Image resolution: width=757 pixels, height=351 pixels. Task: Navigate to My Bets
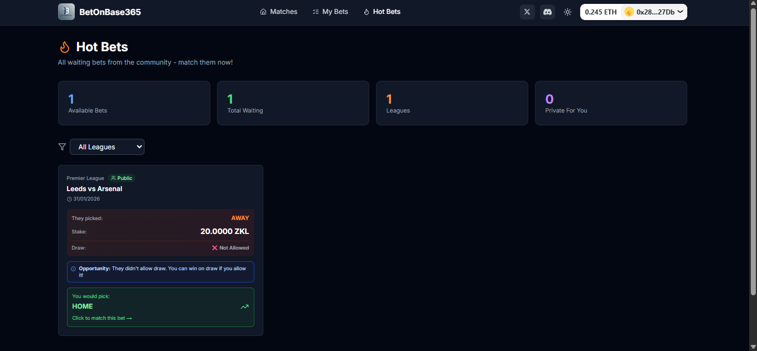click(330, 11)
